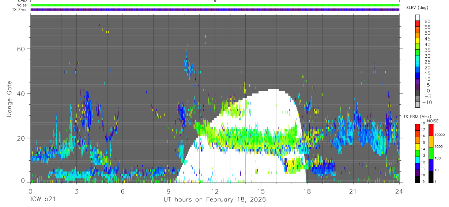Click the '40' tick on Range Gate axis
The image size is (449, 207).
coord(20,93)
